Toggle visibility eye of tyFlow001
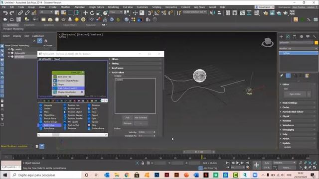 pyautogui.click(x=9, y=57)
